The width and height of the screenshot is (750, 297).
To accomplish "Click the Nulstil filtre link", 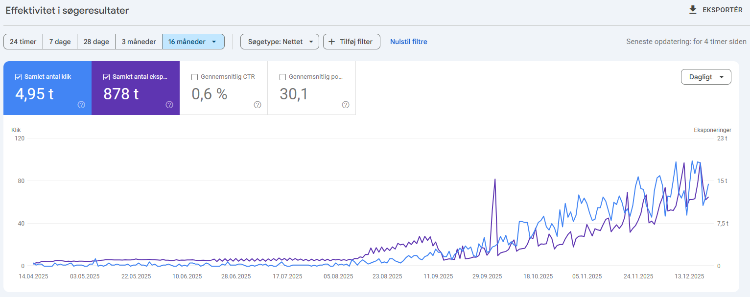I will click(408, 41).
